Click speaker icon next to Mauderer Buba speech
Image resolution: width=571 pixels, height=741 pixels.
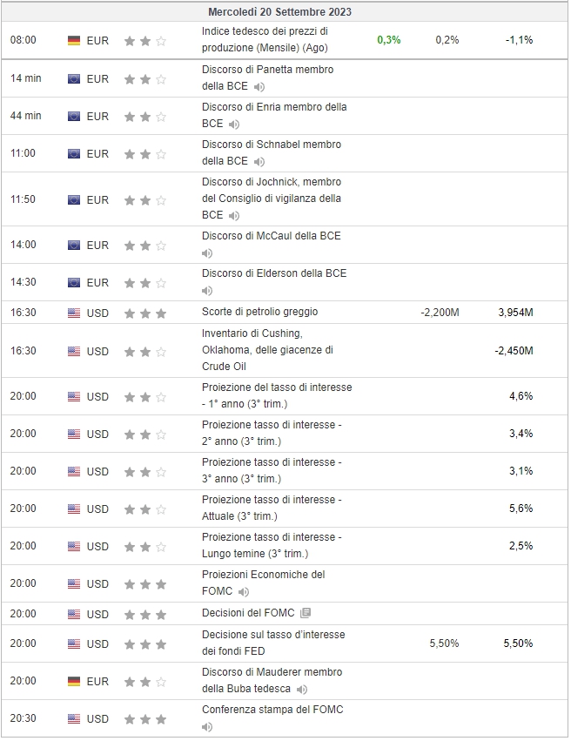pos(302,690)
